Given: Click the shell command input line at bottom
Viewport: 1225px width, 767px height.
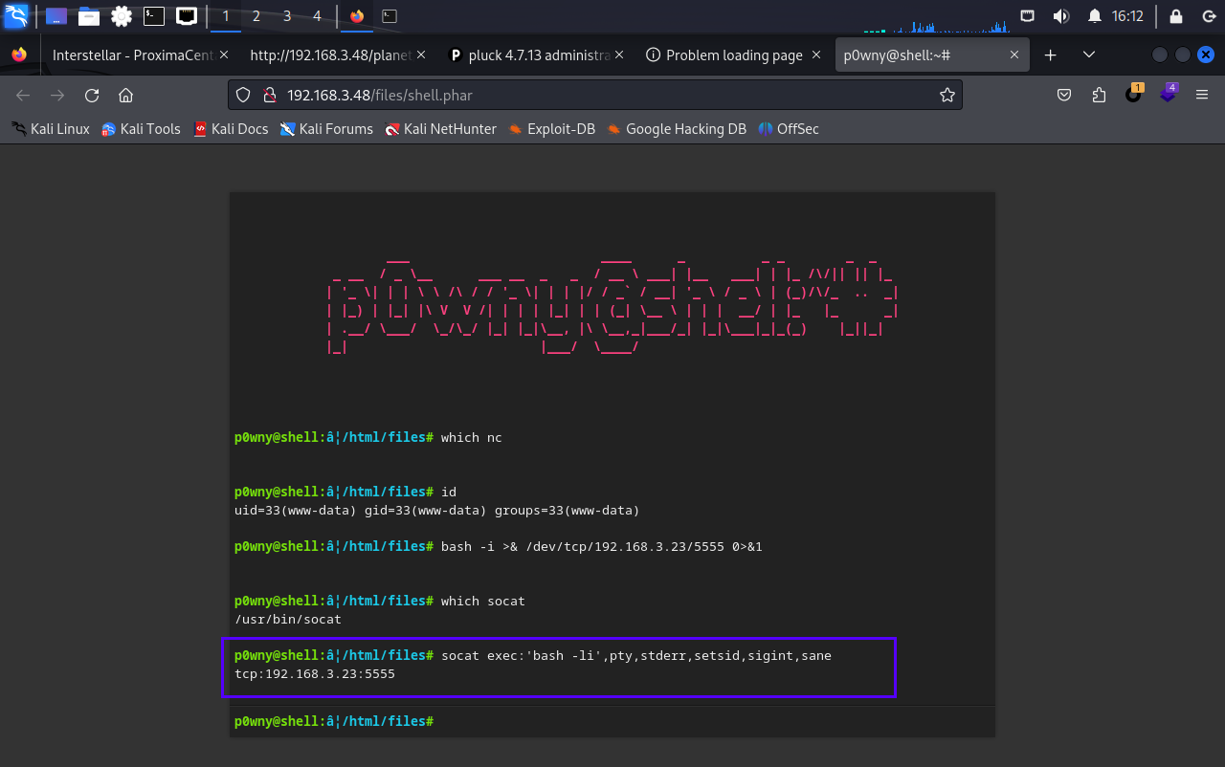Looking at the screenshot, I should (612, 721).
